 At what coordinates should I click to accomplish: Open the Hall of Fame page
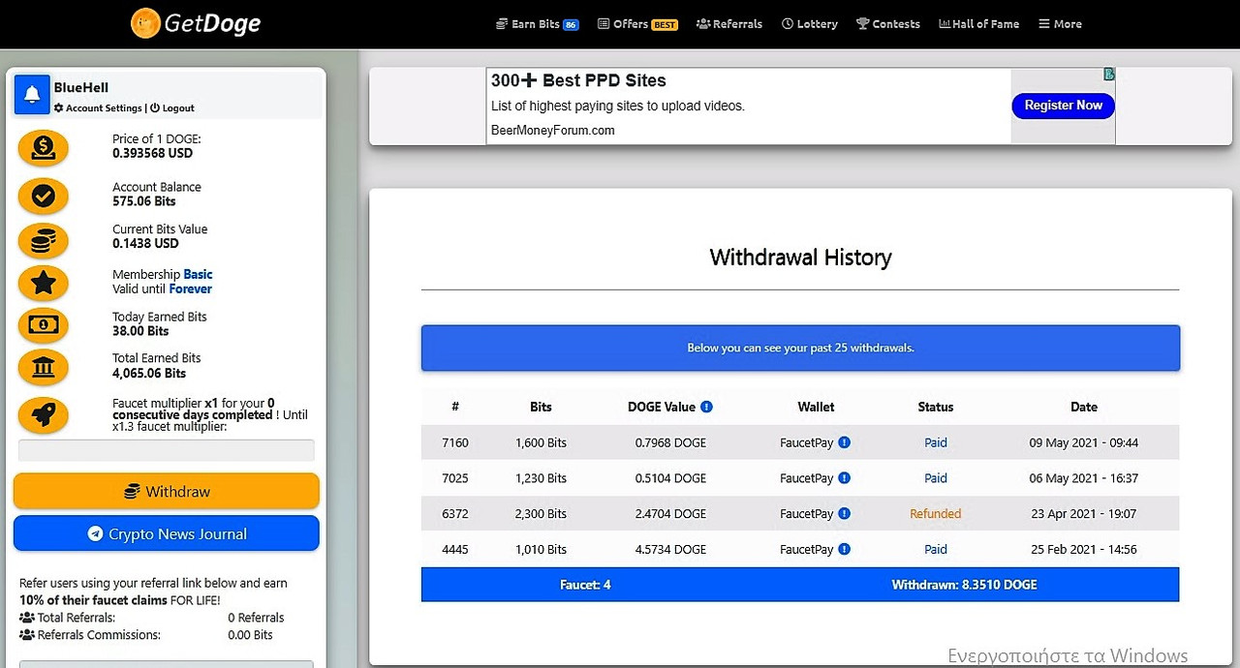coord(978,24)
